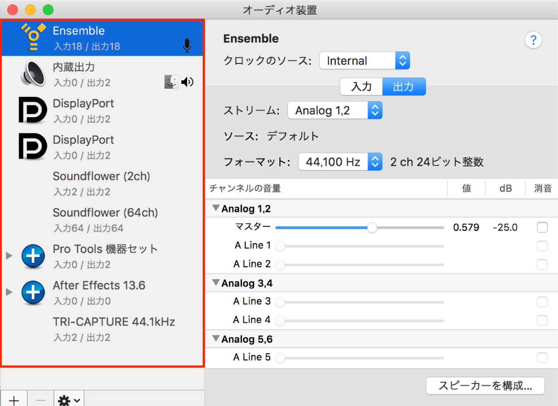Mute the マスター channel checkbox
558x406 pixels.
coord(542,227)
